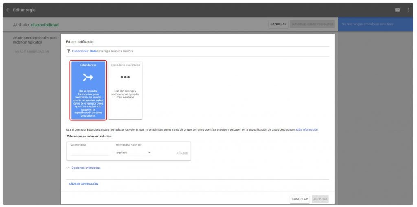Click CANCELAR in the top attribute bar
The height and width of the screenshot is (207, 417).
[279, 24]
